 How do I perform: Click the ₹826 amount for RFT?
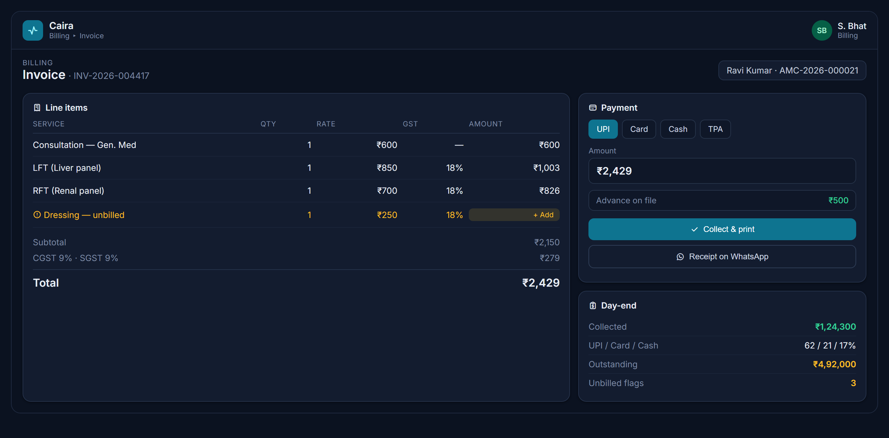[549, 190]
